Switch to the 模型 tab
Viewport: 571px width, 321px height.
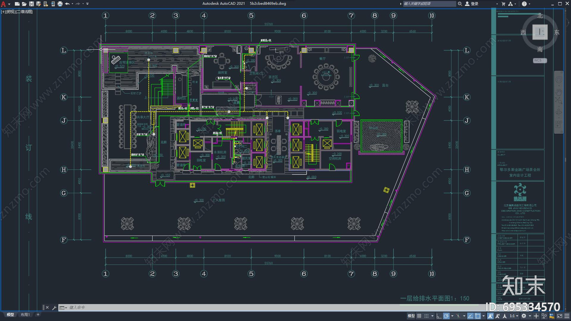10,315
